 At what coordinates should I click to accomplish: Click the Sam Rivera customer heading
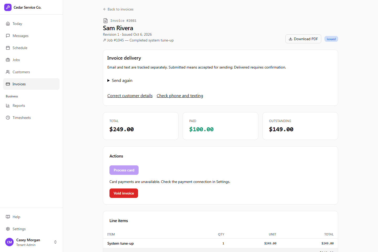tap(118, 28)
